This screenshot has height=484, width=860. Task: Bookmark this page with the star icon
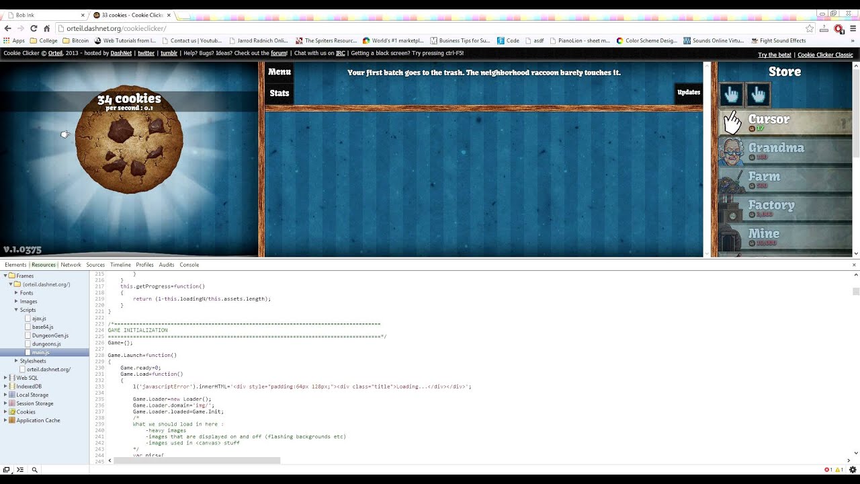coord(810,28)
